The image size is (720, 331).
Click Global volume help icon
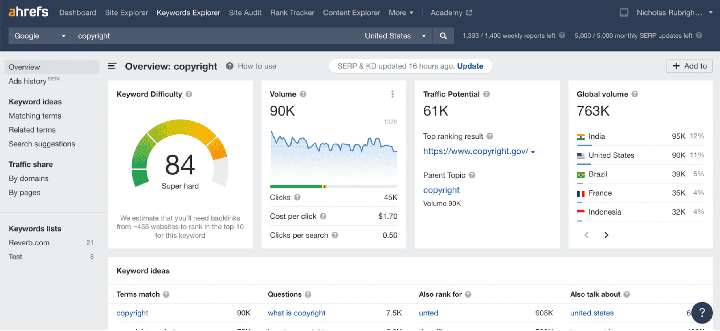pyautogui.click(x=635, y=94)
